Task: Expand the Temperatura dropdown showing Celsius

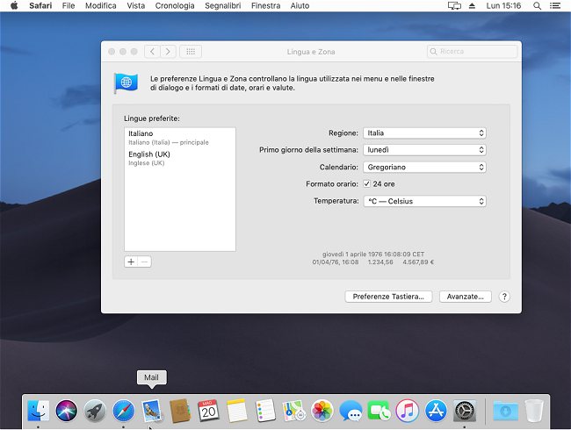Action: [424, 201]
